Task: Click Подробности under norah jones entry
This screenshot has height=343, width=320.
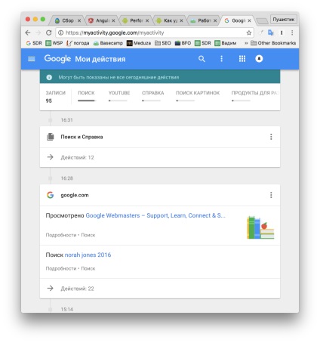Action: tap(61, 268)
